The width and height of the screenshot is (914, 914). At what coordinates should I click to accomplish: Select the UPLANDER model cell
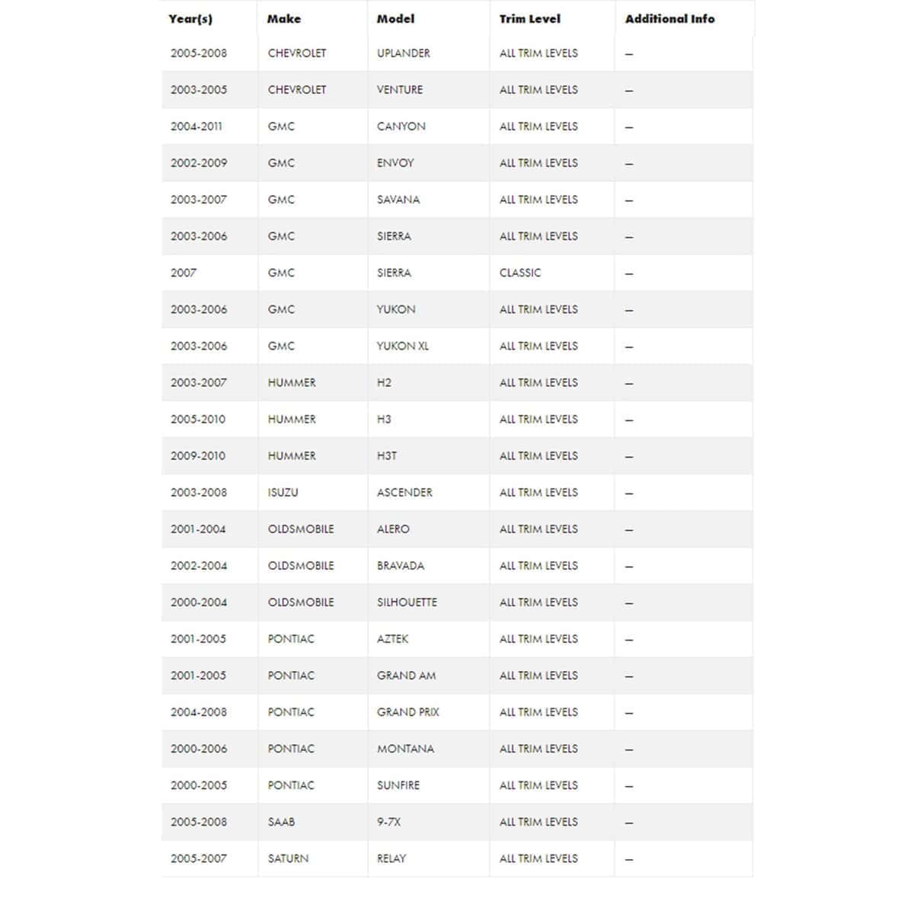403,53
